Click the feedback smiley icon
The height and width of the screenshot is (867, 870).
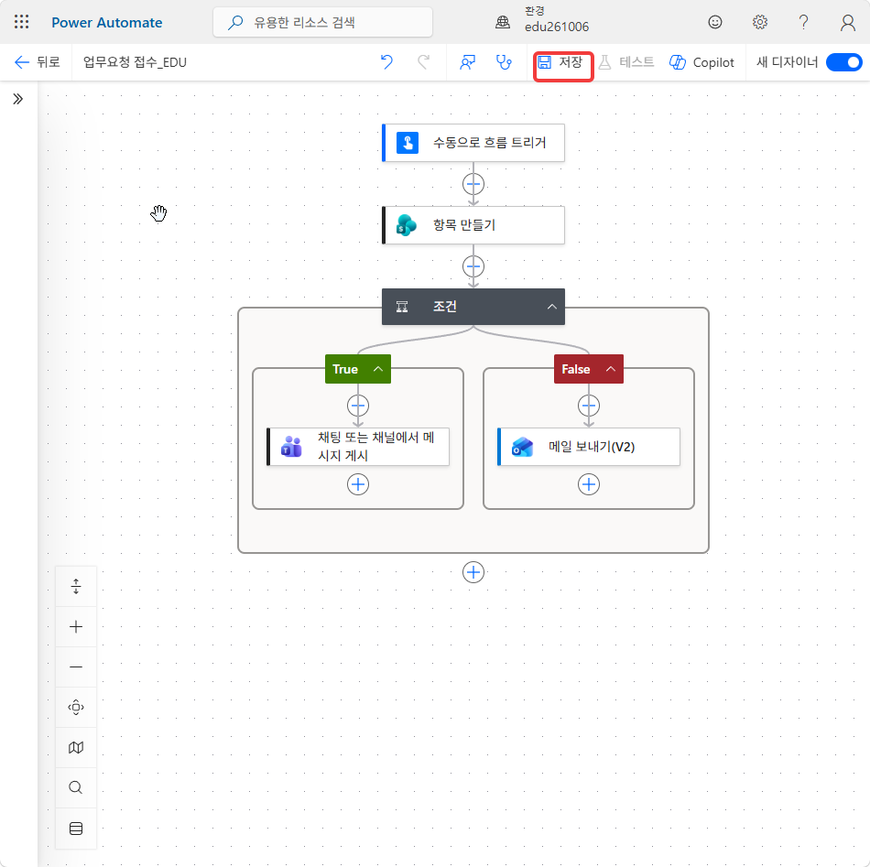point(715,22)
